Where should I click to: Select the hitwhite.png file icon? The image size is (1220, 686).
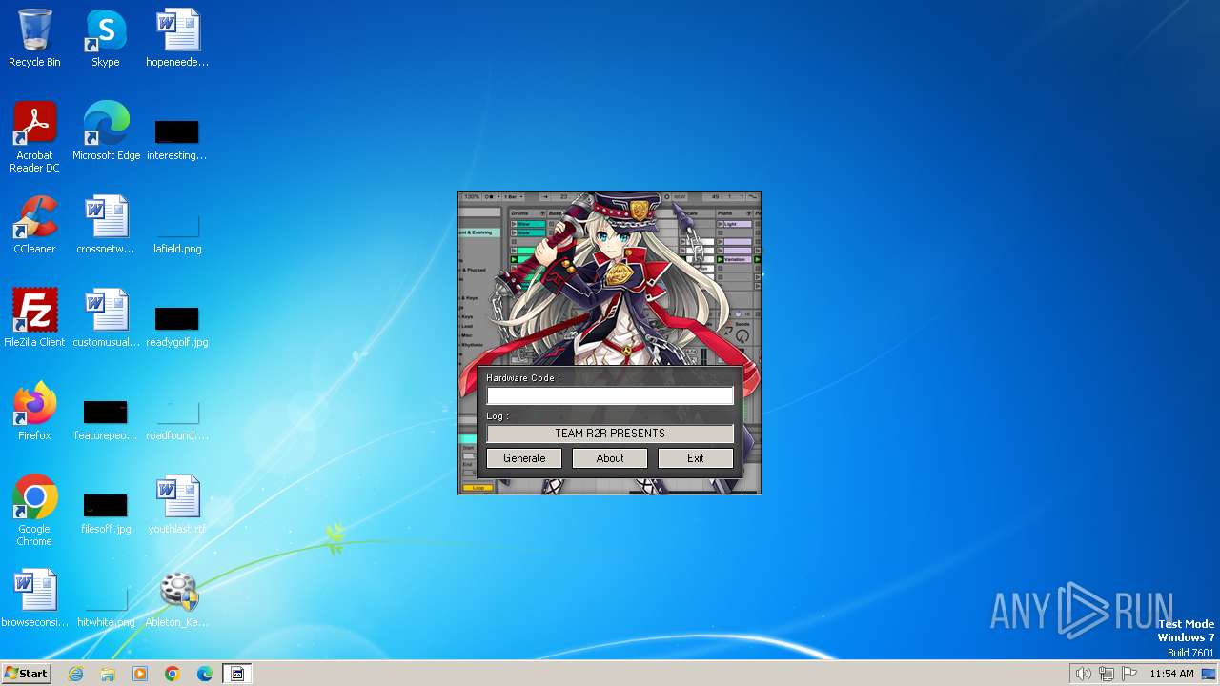point(106,605)
